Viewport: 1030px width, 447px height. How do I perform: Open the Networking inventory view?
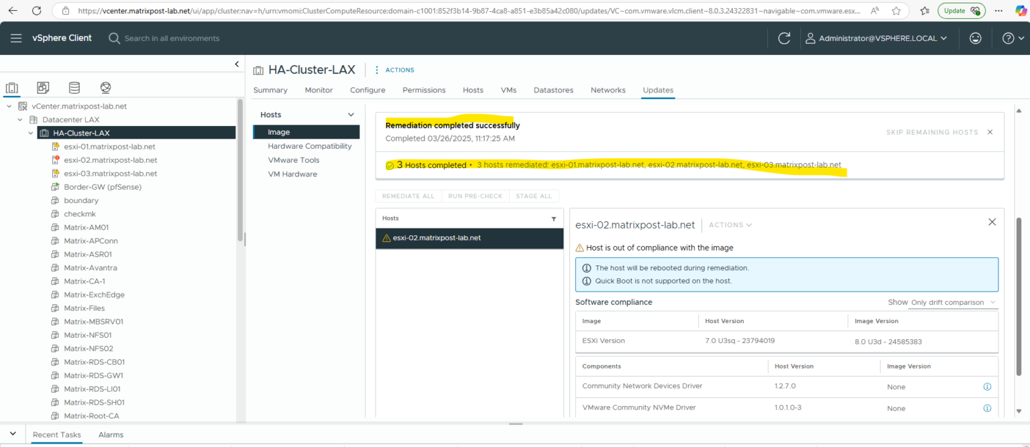pos(105,87)
